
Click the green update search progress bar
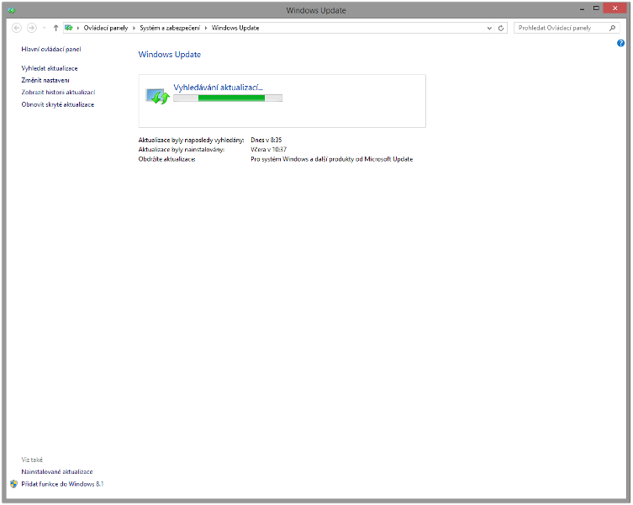coord(228,98)
